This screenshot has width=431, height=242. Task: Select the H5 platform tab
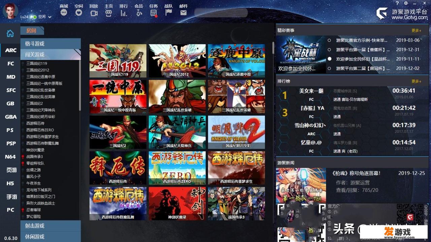(x=11, y=183)
